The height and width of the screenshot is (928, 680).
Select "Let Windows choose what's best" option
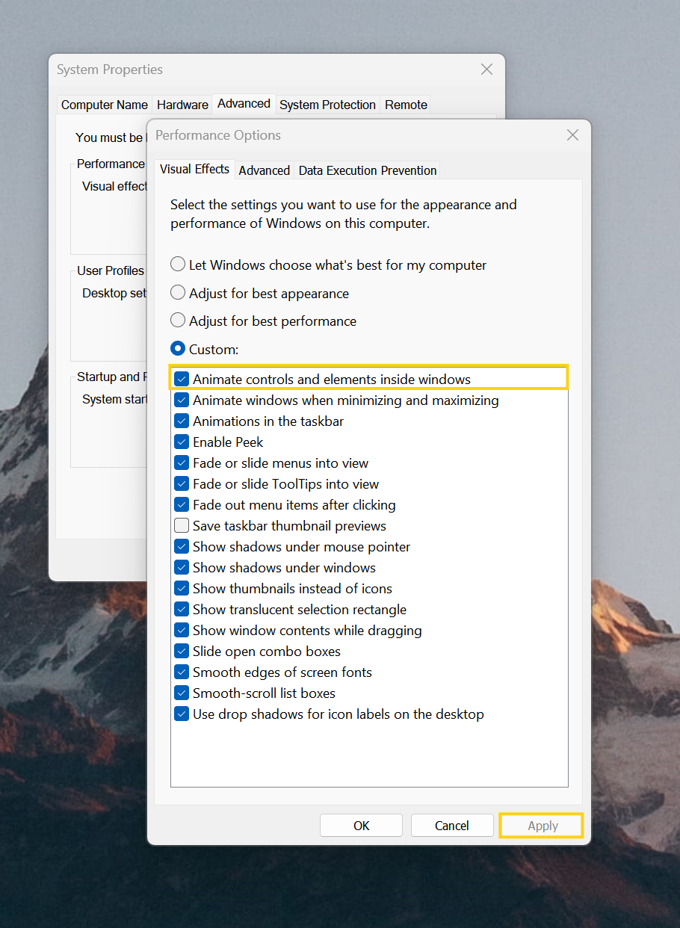178,264
